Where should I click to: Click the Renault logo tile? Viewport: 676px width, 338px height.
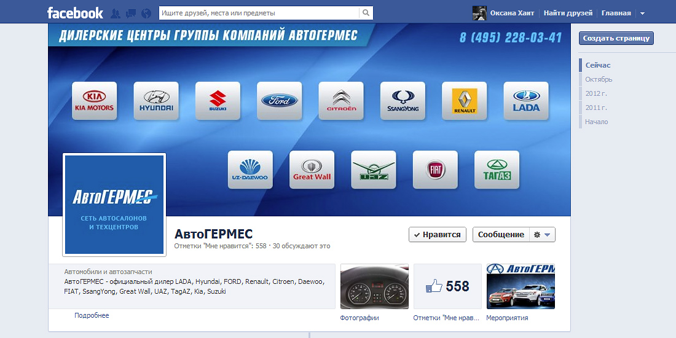coord(465,101)
